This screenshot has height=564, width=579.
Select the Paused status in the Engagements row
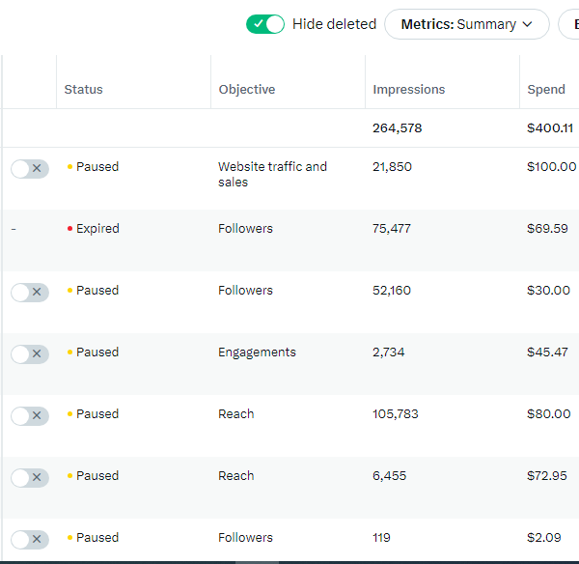point(97,352)
